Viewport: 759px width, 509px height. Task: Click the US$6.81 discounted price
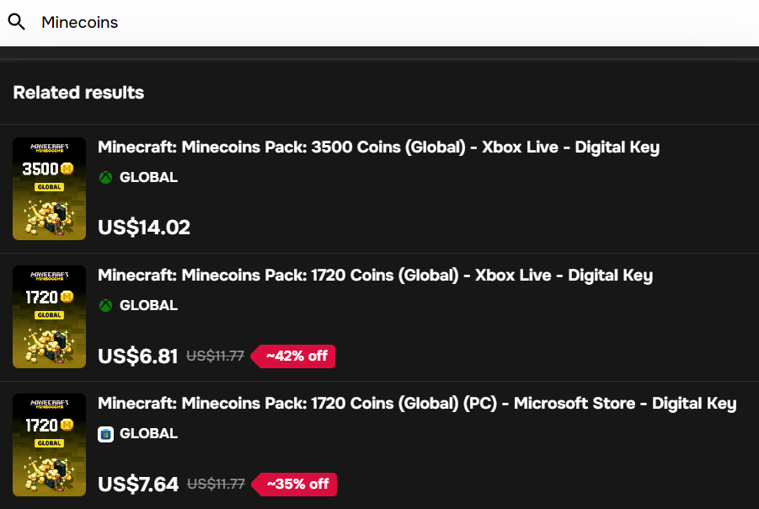[x=138, y=356]
